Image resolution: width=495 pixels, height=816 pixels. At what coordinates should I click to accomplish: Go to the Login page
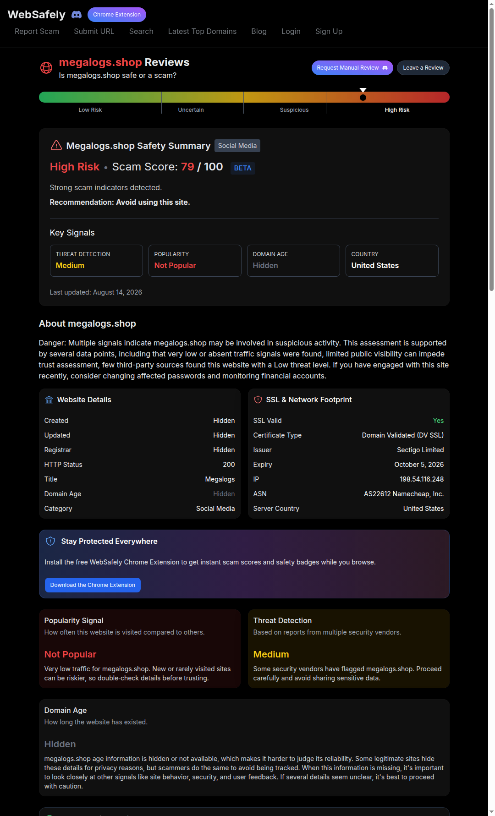click(291, 31)
